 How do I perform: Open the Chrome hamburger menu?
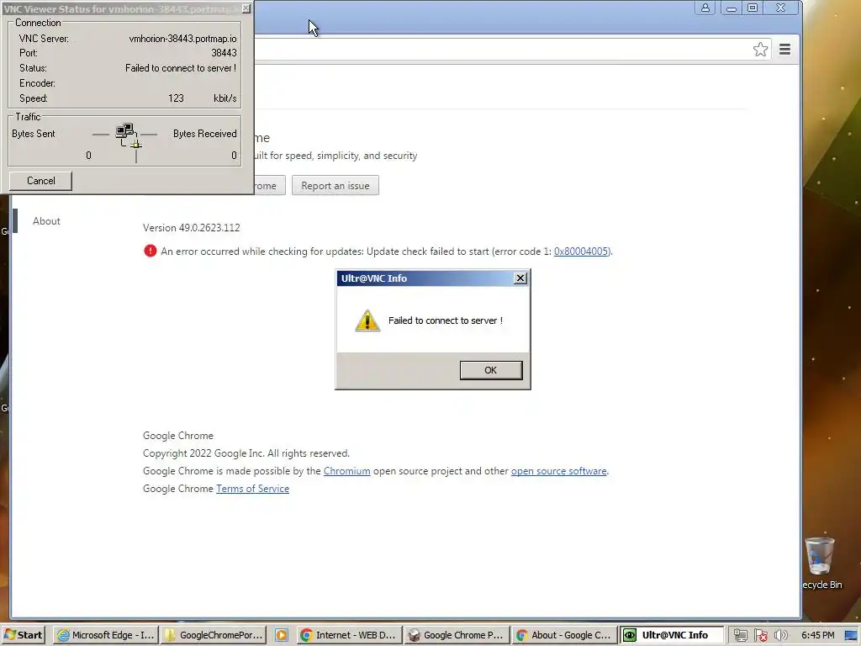[x=784, y=50]
